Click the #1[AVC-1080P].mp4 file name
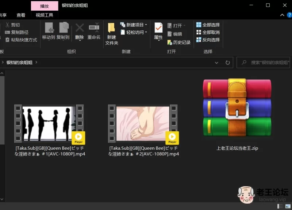The image size is (292, 210). click(50, 151)
